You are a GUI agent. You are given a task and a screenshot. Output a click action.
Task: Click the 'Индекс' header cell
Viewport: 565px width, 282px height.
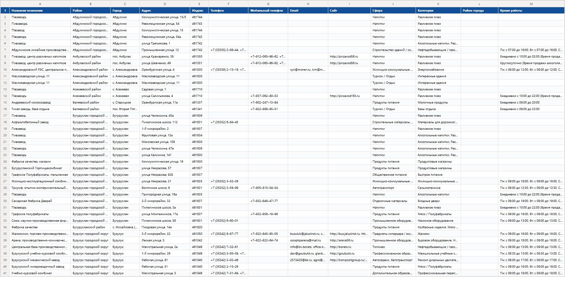199,11
